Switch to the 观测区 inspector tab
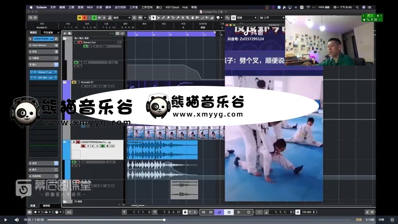Image resolution: width=398 pixels, height=224 pixels. (x=33, y=32)
